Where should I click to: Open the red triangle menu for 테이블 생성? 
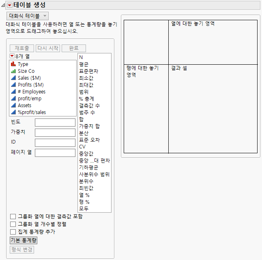click(x=9, y=5)
